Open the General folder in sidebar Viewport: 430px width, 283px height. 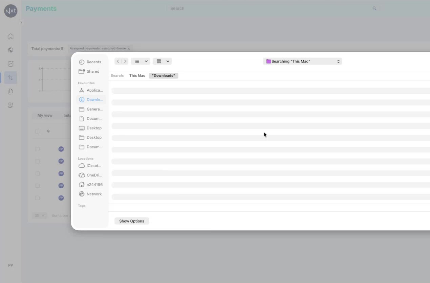pos(90,109)
